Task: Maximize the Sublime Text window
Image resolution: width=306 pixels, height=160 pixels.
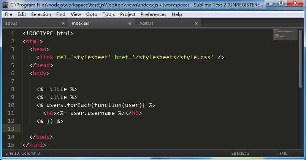Action: [x=281, y=3]
